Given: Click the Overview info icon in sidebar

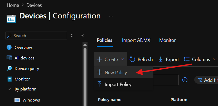Looking at the screenshot, I should [x=9, y=48].
